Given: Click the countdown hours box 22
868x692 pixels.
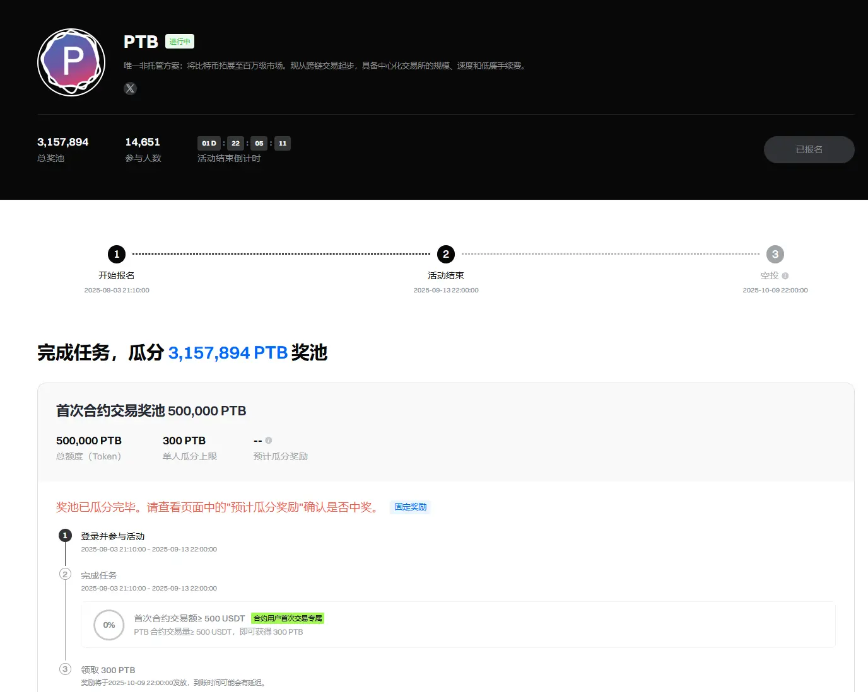Looking at the screenshot, I should 235,143.
